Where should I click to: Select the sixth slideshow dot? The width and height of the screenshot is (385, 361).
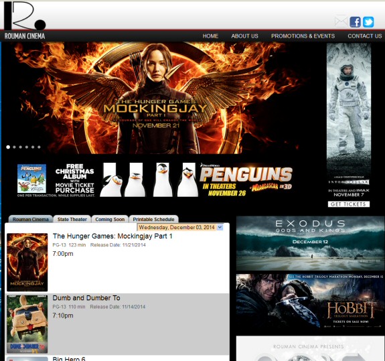[39, 147]
